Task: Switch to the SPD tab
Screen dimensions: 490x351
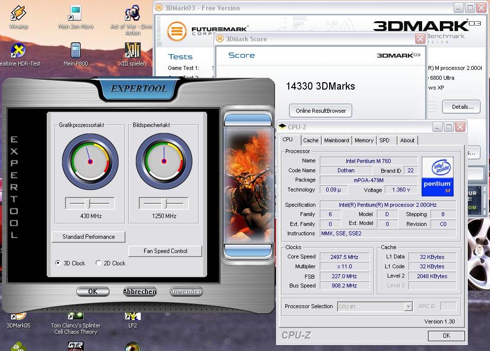Action: [x=384, y=140]
